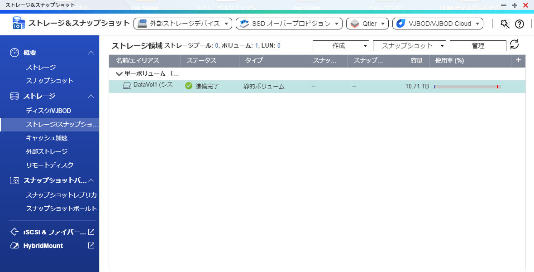Collapse the 単一ボリューム group row
The image size is (534, 272).
(x=119, y=74)
